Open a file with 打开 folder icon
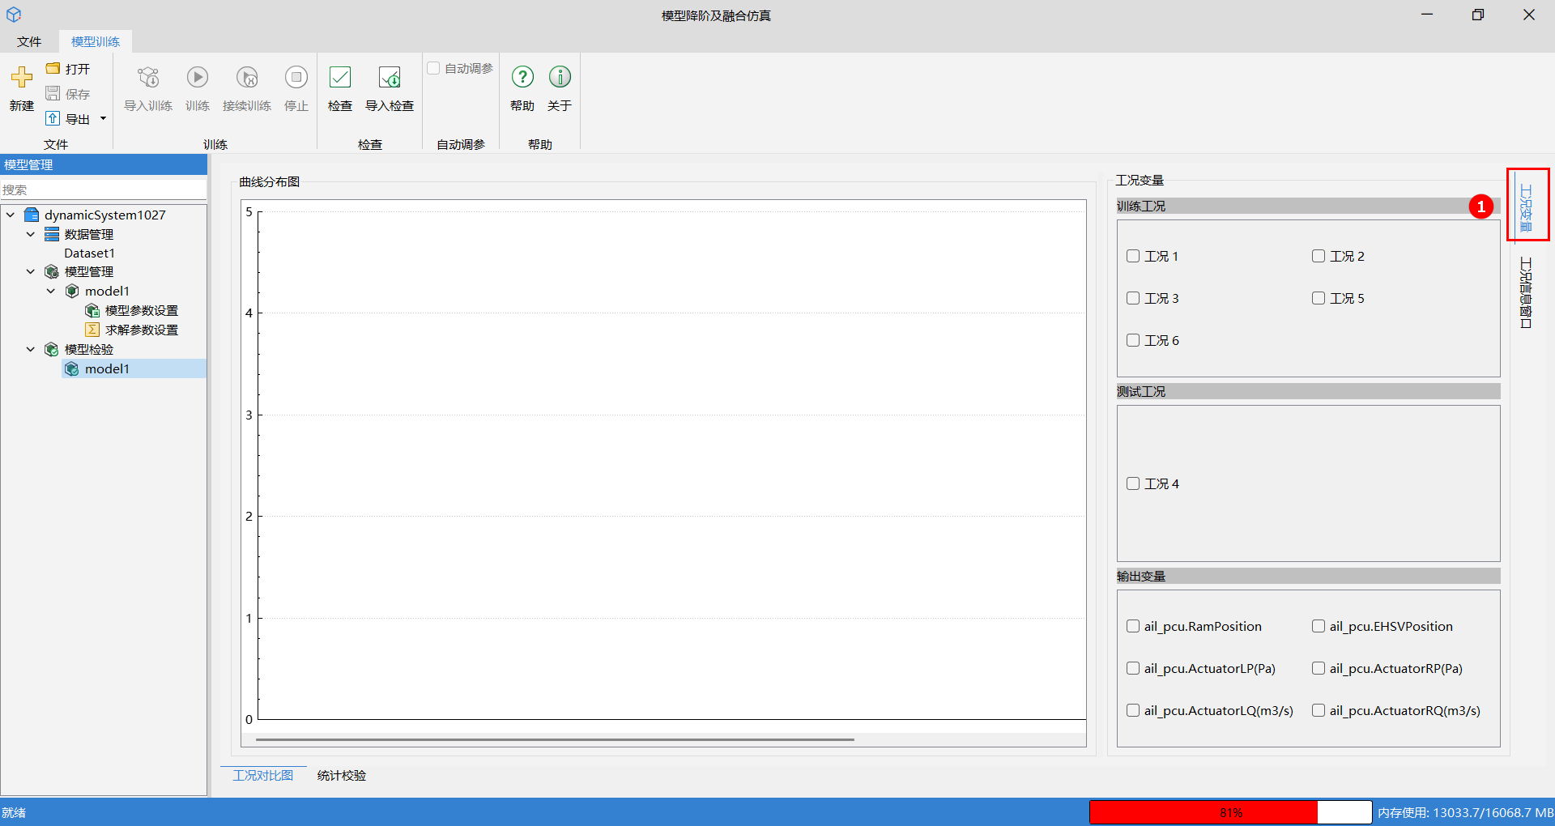 point(53,69)
